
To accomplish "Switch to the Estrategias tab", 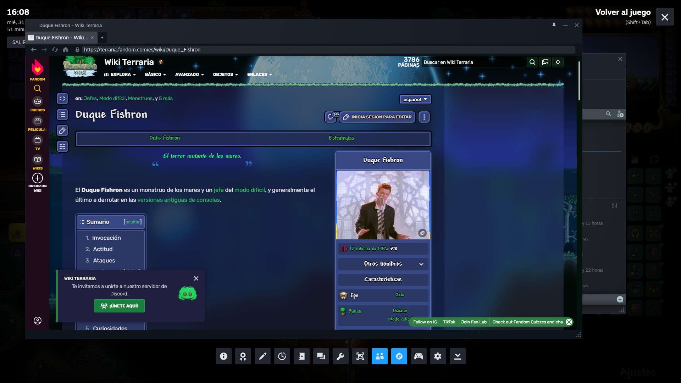I will [341, 138].
